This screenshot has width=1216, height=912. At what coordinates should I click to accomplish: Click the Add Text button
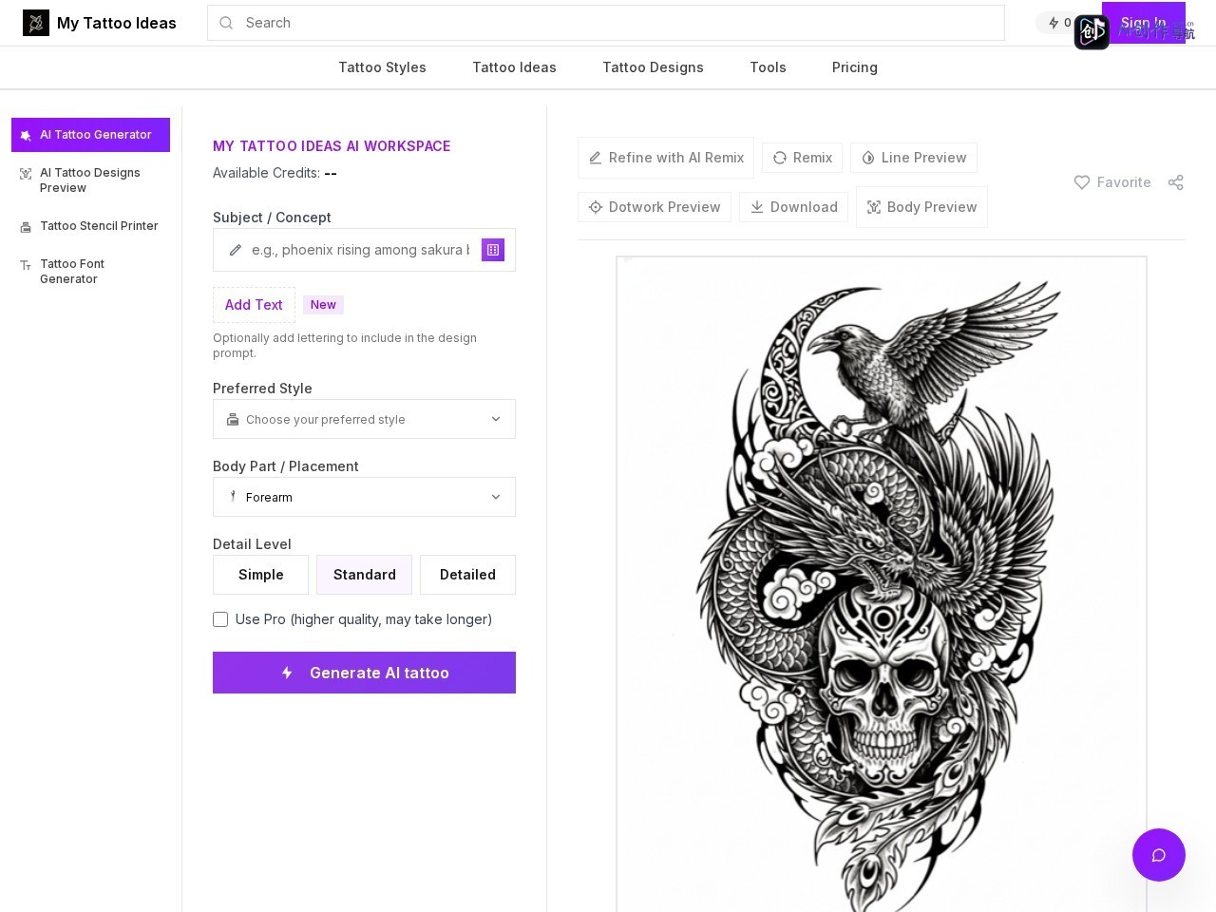[254, 305]
